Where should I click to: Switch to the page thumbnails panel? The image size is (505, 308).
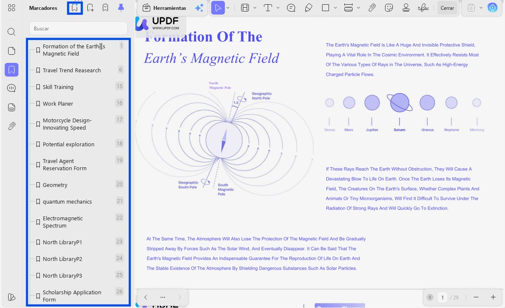11,50
